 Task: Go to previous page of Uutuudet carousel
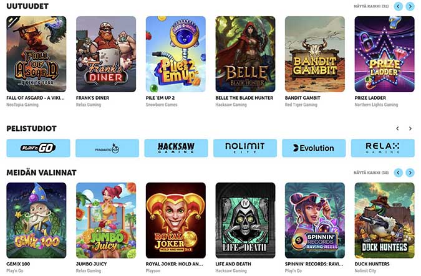pyautogui.click(x=398, y=6)
